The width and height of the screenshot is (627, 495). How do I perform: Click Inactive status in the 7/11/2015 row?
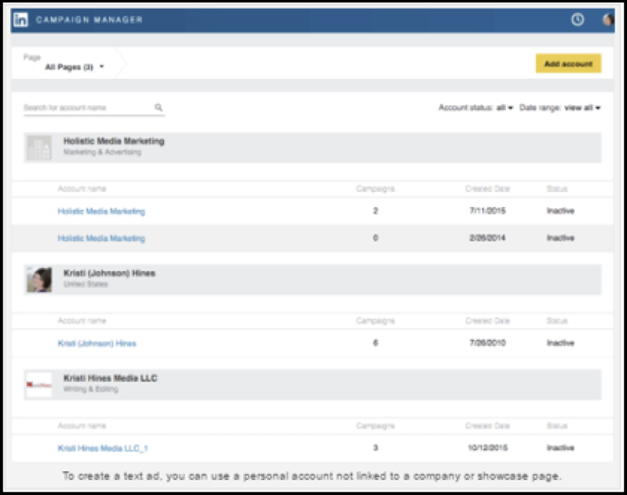click(x=560, y=211)
